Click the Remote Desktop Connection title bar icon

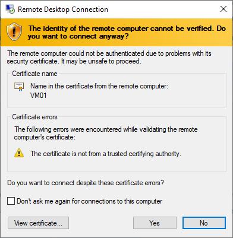(x=10, y=9)
